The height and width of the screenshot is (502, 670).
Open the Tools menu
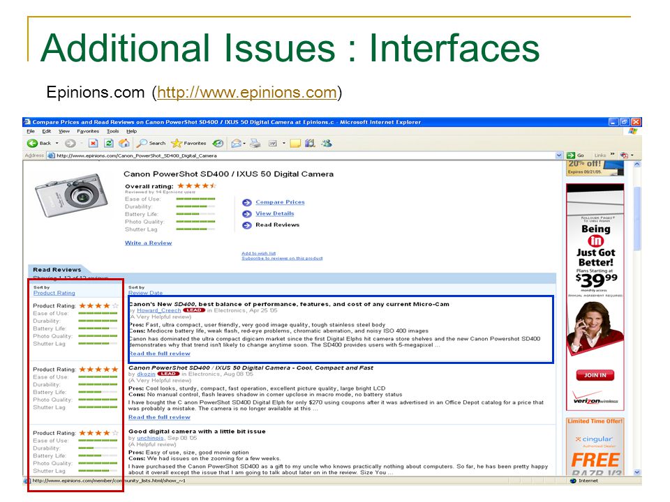[113, 132]
